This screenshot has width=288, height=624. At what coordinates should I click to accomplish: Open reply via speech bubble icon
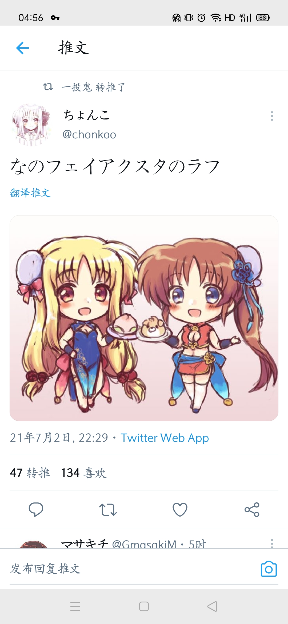click(36, 510)
